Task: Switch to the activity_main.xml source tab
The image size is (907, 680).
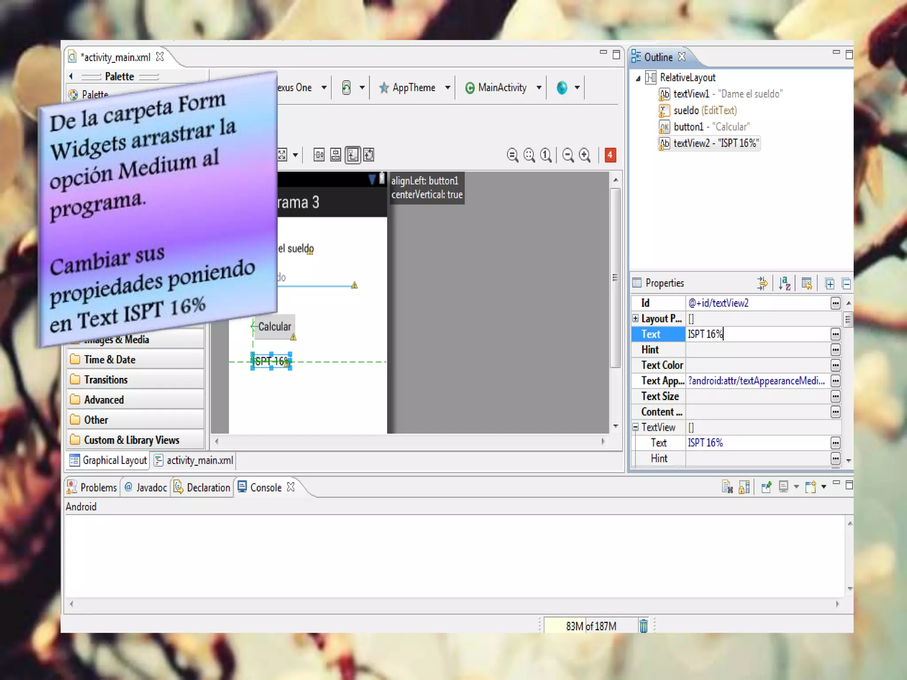Action: pos(194,460)
